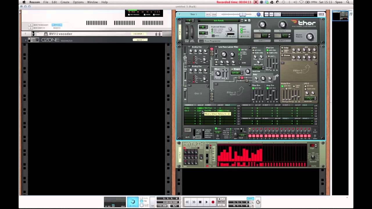This screenshot has width=372, height=209.
Task: Click the transport Rewind button
Action: pyautogui.click(x=187, y=202)
